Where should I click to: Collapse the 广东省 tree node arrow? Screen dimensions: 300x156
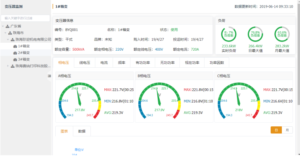[3, 26]
